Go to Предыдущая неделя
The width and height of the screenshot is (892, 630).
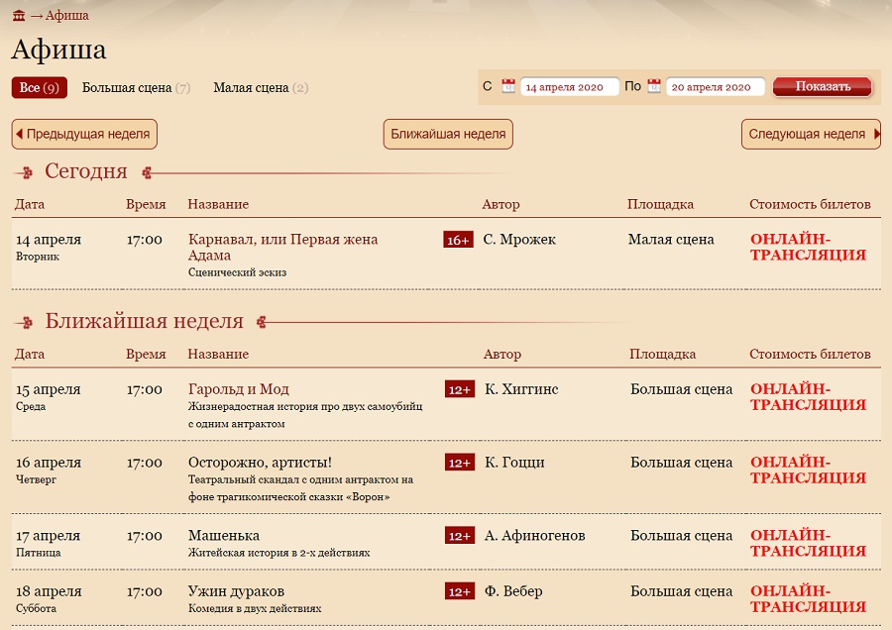click(84, 134)
